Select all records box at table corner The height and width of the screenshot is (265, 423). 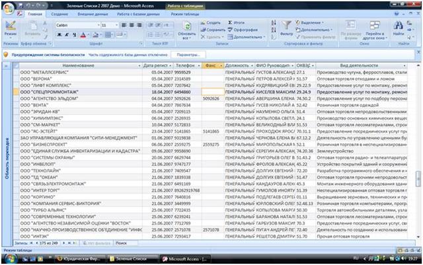point(16,65)
